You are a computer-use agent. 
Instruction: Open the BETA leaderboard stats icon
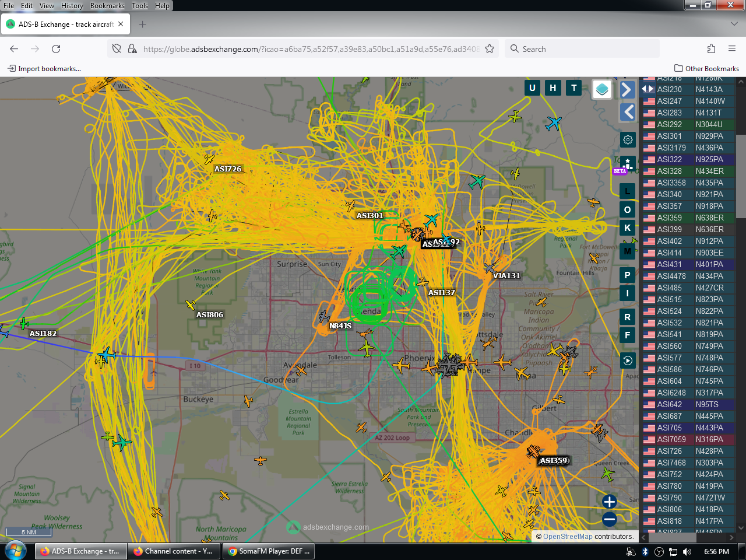[x=628, y=164]
